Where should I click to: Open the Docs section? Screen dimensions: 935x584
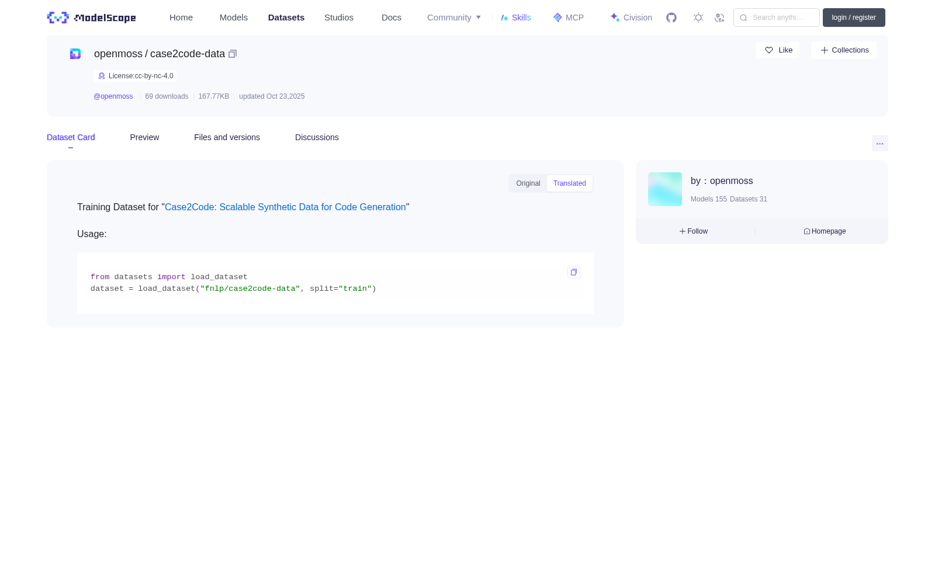[392, 18]
